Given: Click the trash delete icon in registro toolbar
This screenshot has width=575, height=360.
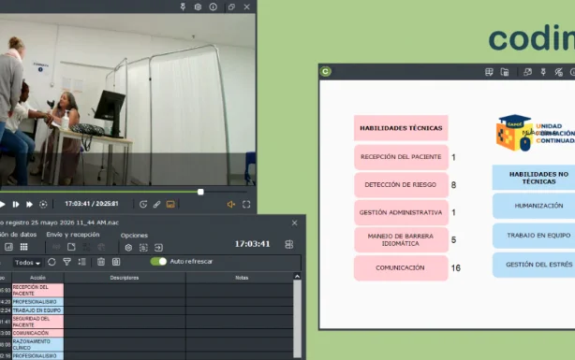Looking at the screenshot, I should coord(101,262).
